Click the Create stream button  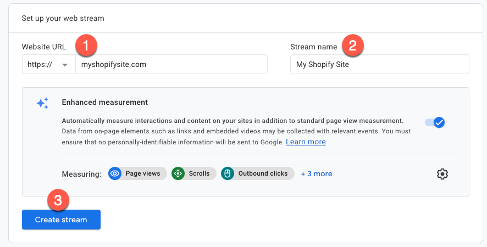coord(61,220)
